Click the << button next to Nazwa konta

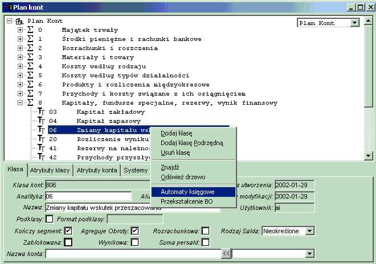(226, 253)
